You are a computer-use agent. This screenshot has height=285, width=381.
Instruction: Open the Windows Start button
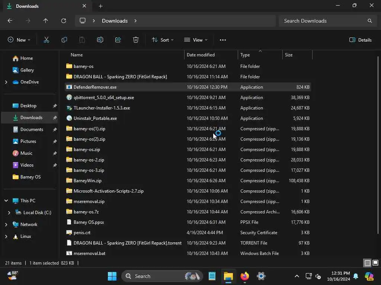tap(112, 276)
